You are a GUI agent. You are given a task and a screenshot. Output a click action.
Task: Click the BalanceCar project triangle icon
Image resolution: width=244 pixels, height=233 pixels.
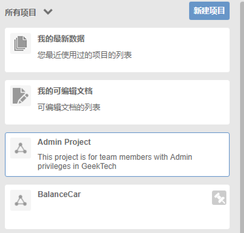[x=21, y=200]
